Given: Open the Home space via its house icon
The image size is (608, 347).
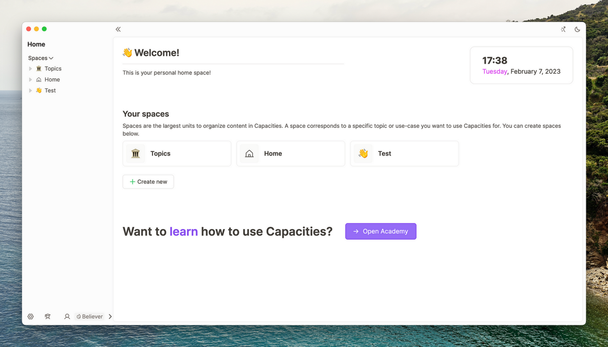Looking at the screenshot, I should coord(249,153).
